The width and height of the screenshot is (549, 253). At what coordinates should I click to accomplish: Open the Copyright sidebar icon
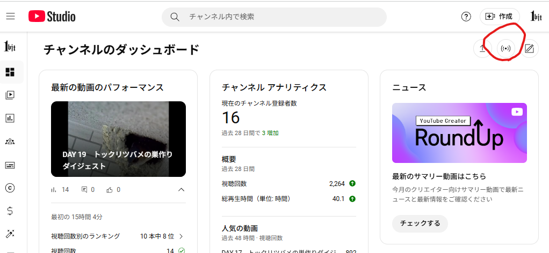click(x=10, y=188)
